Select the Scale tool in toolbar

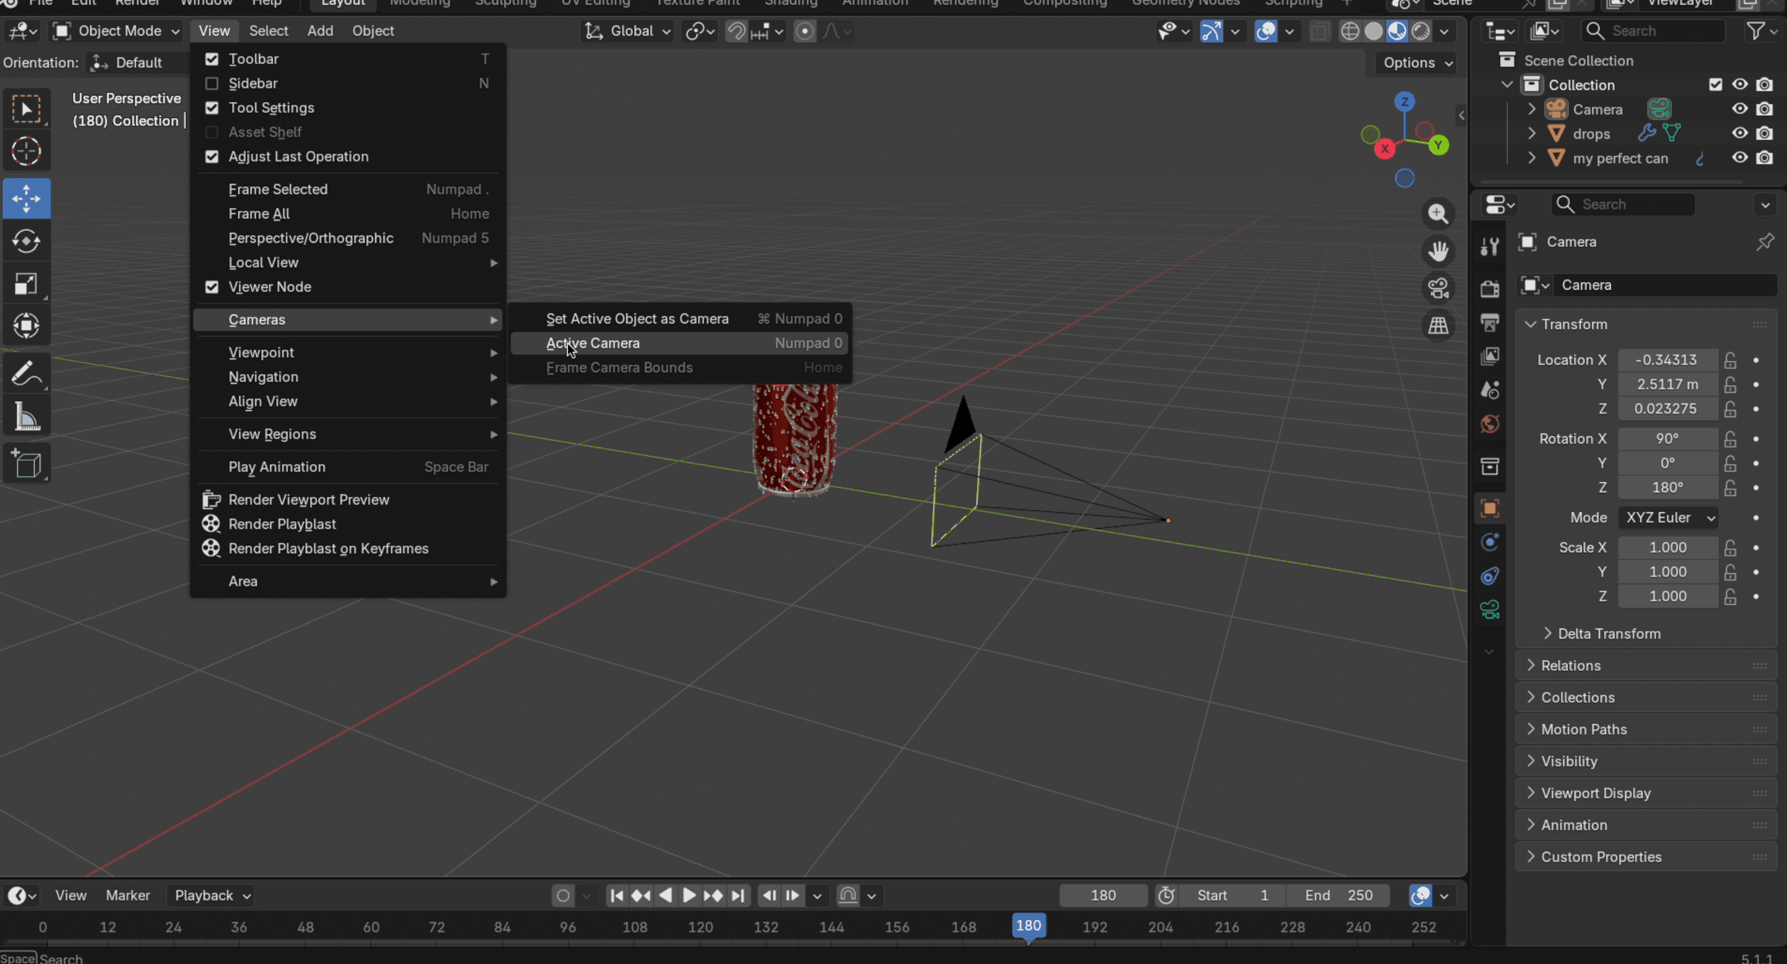pos(26,283)
